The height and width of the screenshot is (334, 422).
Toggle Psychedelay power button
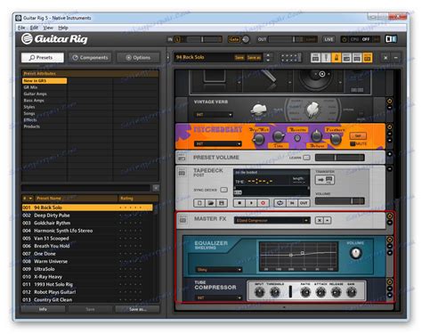tap(390, 127)
